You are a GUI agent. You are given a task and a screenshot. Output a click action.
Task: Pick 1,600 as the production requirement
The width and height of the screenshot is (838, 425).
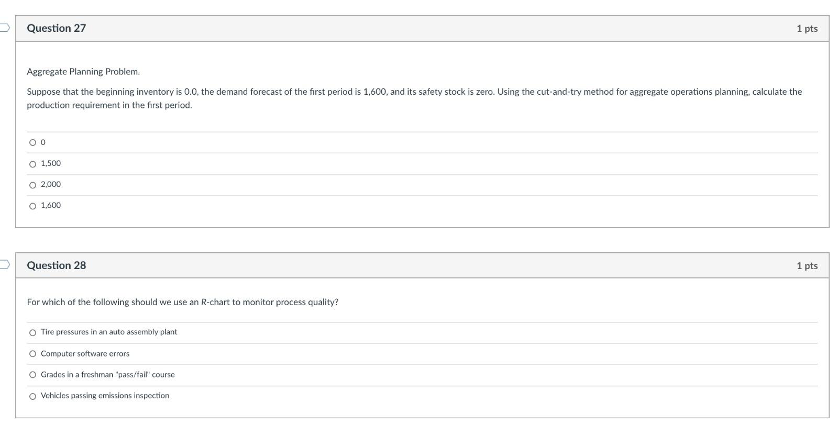(33, 205)
